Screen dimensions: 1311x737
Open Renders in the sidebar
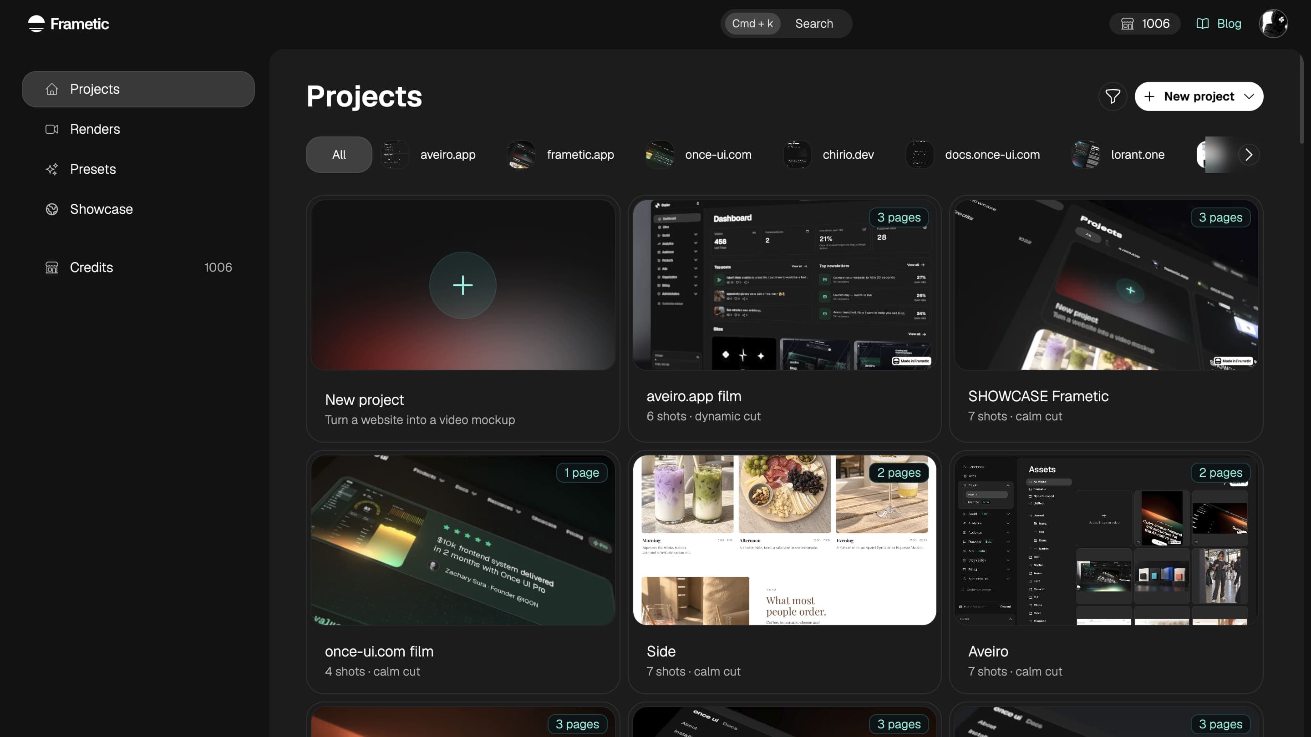138,129
